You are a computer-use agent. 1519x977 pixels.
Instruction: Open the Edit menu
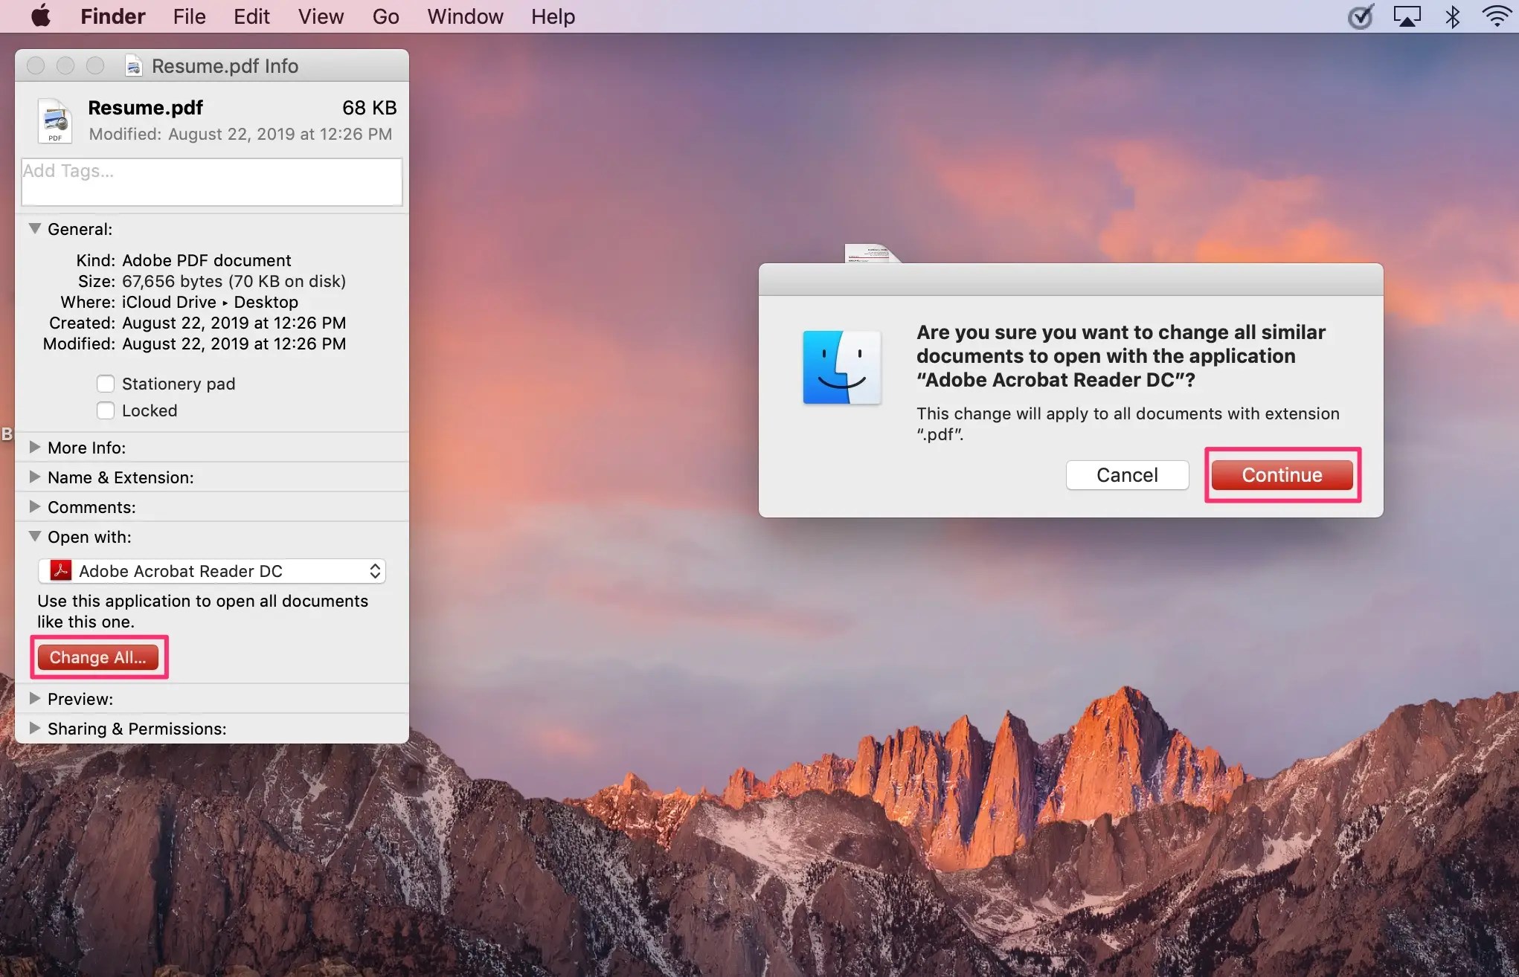pos(251,16)
